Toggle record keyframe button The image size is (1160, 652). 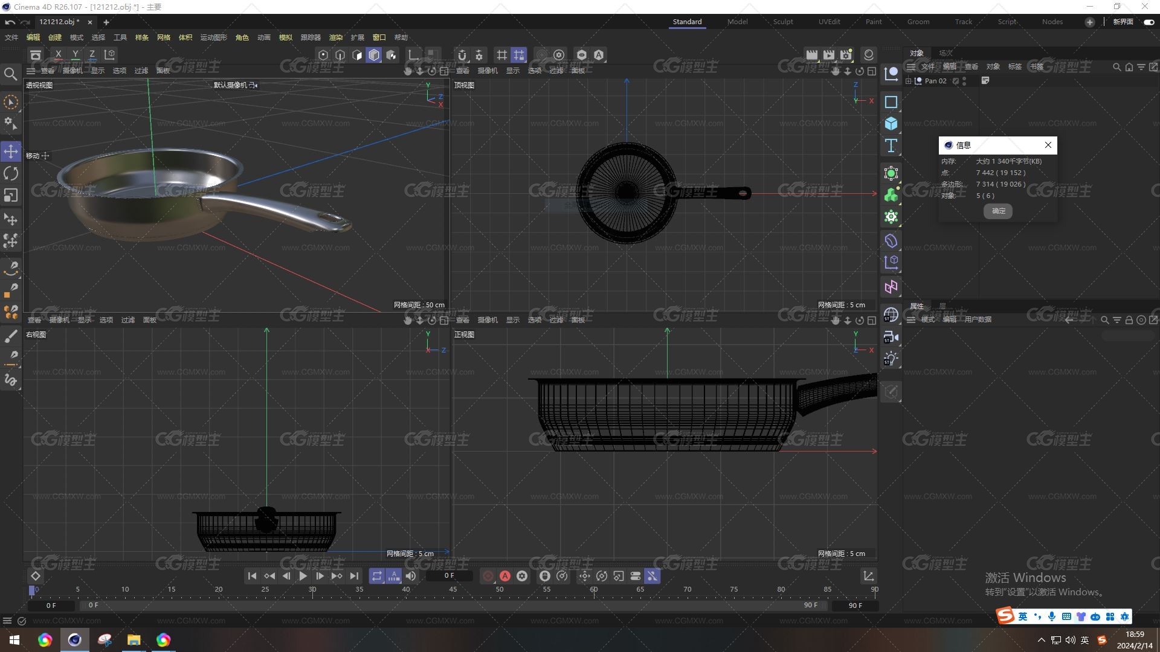pos(488,576)
